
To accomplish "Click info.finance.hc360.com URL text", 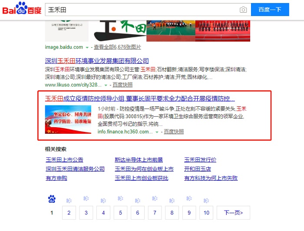I will click(x=125, y=132).
